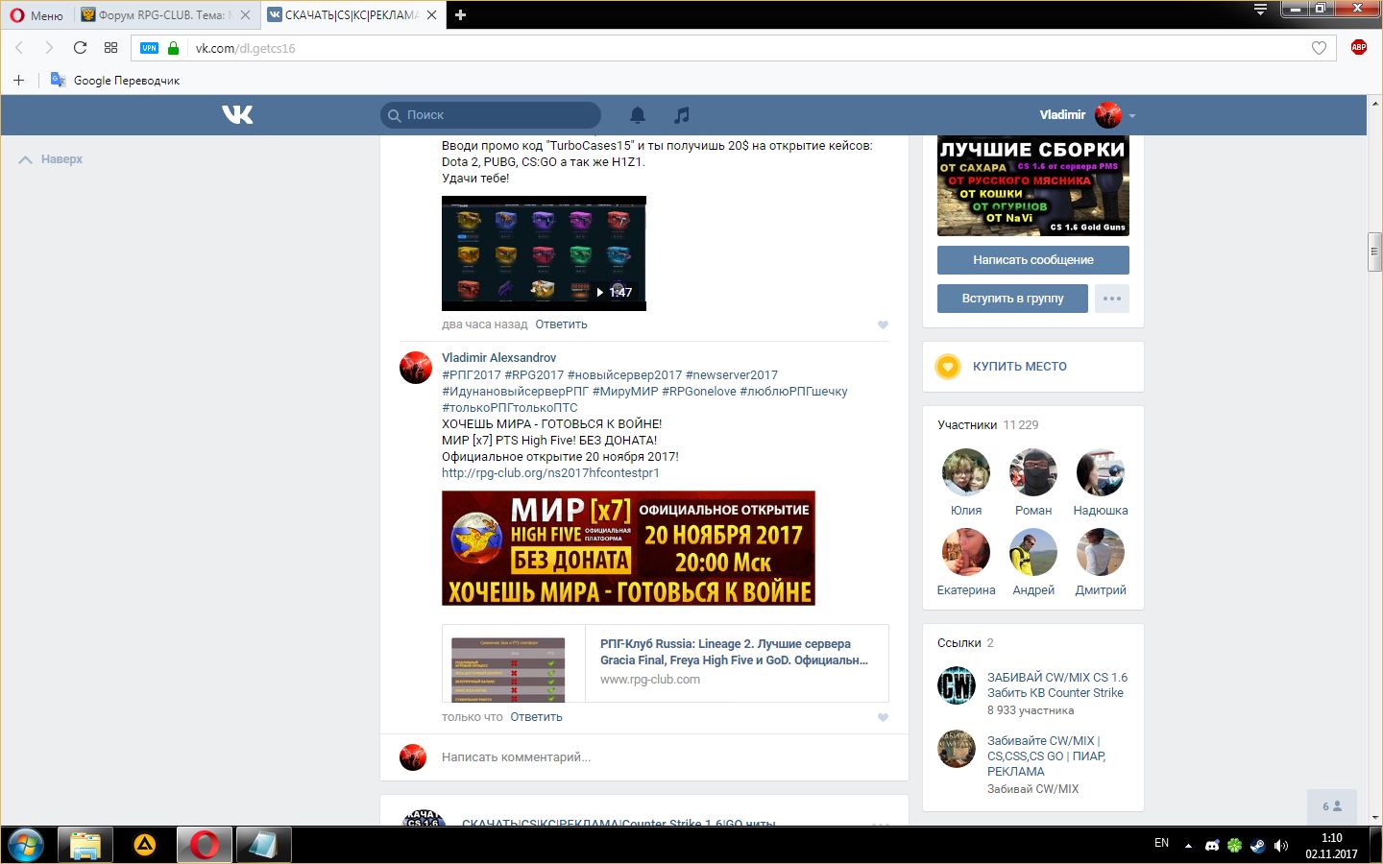
Task: Open Vladimir Alexsandrov's profile avatar
Action: tap(416, 368)
